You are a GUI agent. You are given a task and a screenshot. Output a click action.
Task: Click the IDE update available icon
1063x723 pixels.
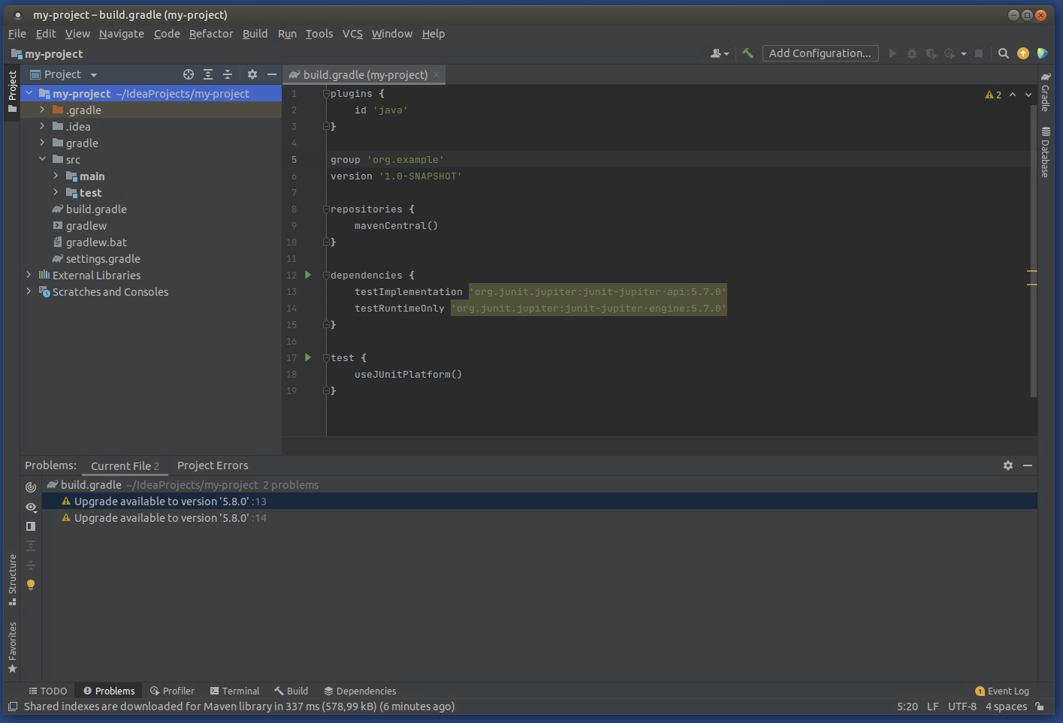[x=1023, y=53]
